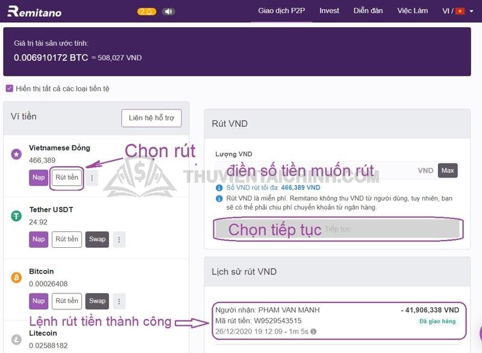
Task: Open the Việc Làm menu item
Action: click(412, 11)
